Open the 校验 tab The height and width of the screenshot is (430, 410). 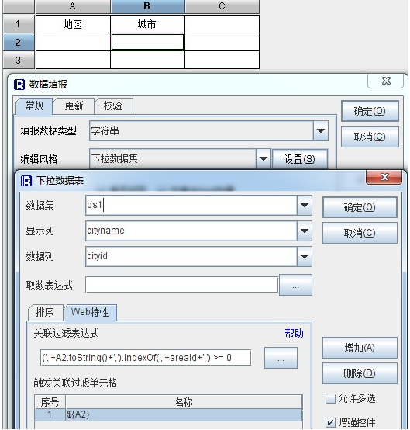coord(113,106)
